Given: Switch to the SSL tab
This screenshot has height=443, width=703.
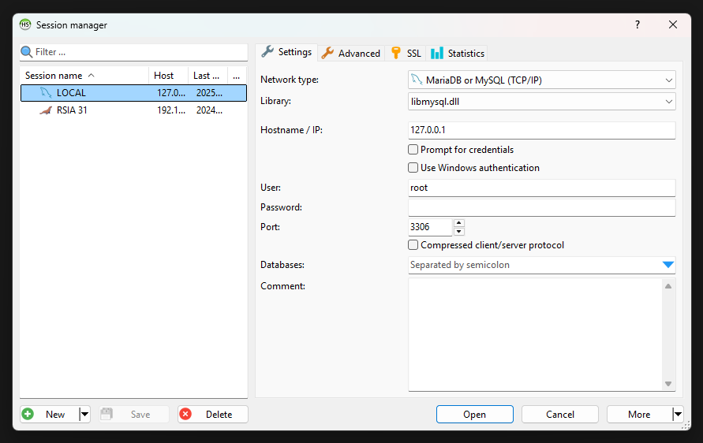Looking at the screenshot, I should (406, 54).
